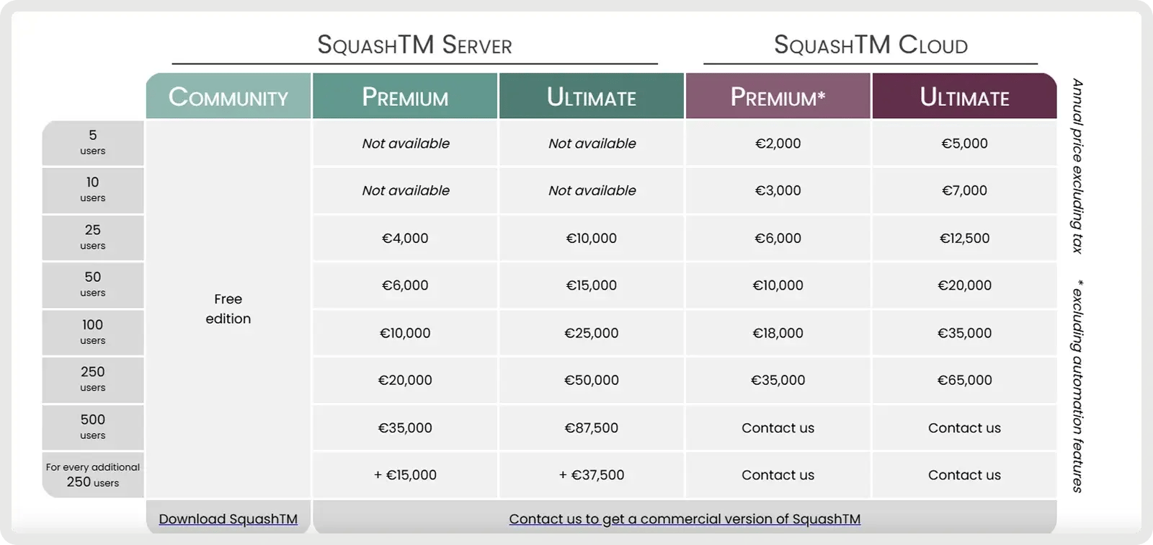Image resolution: width=1153 pixels, height=545 pixels.
Task: Click the Cloud Ultimate column header
Action: coord(964,97)
